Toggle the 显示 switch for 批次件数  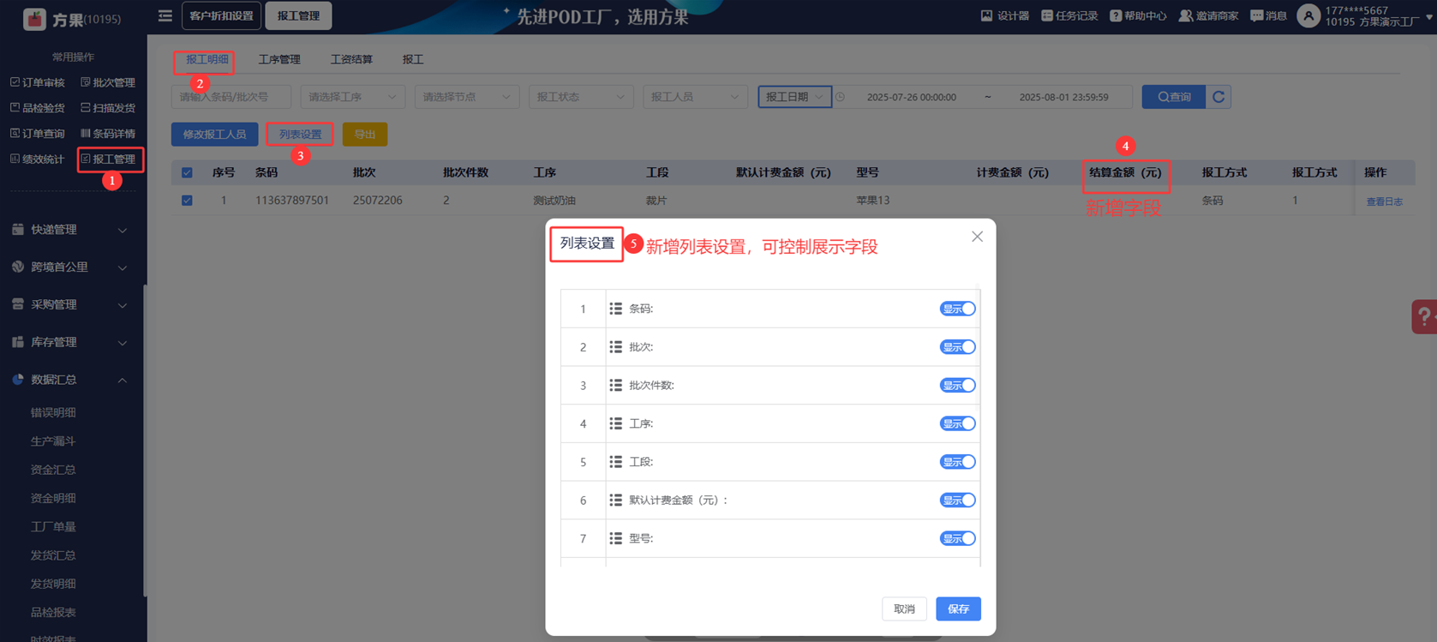(x=957, y=385)
